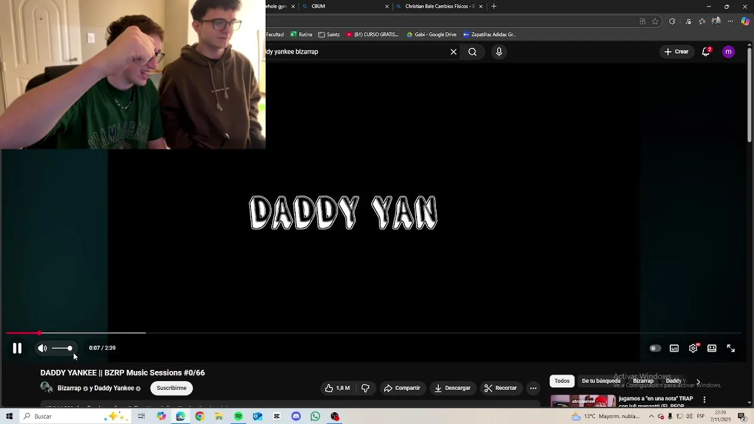Open Task View on the taskbar
This screenshot has width=754, height=424.
point(141,416)
